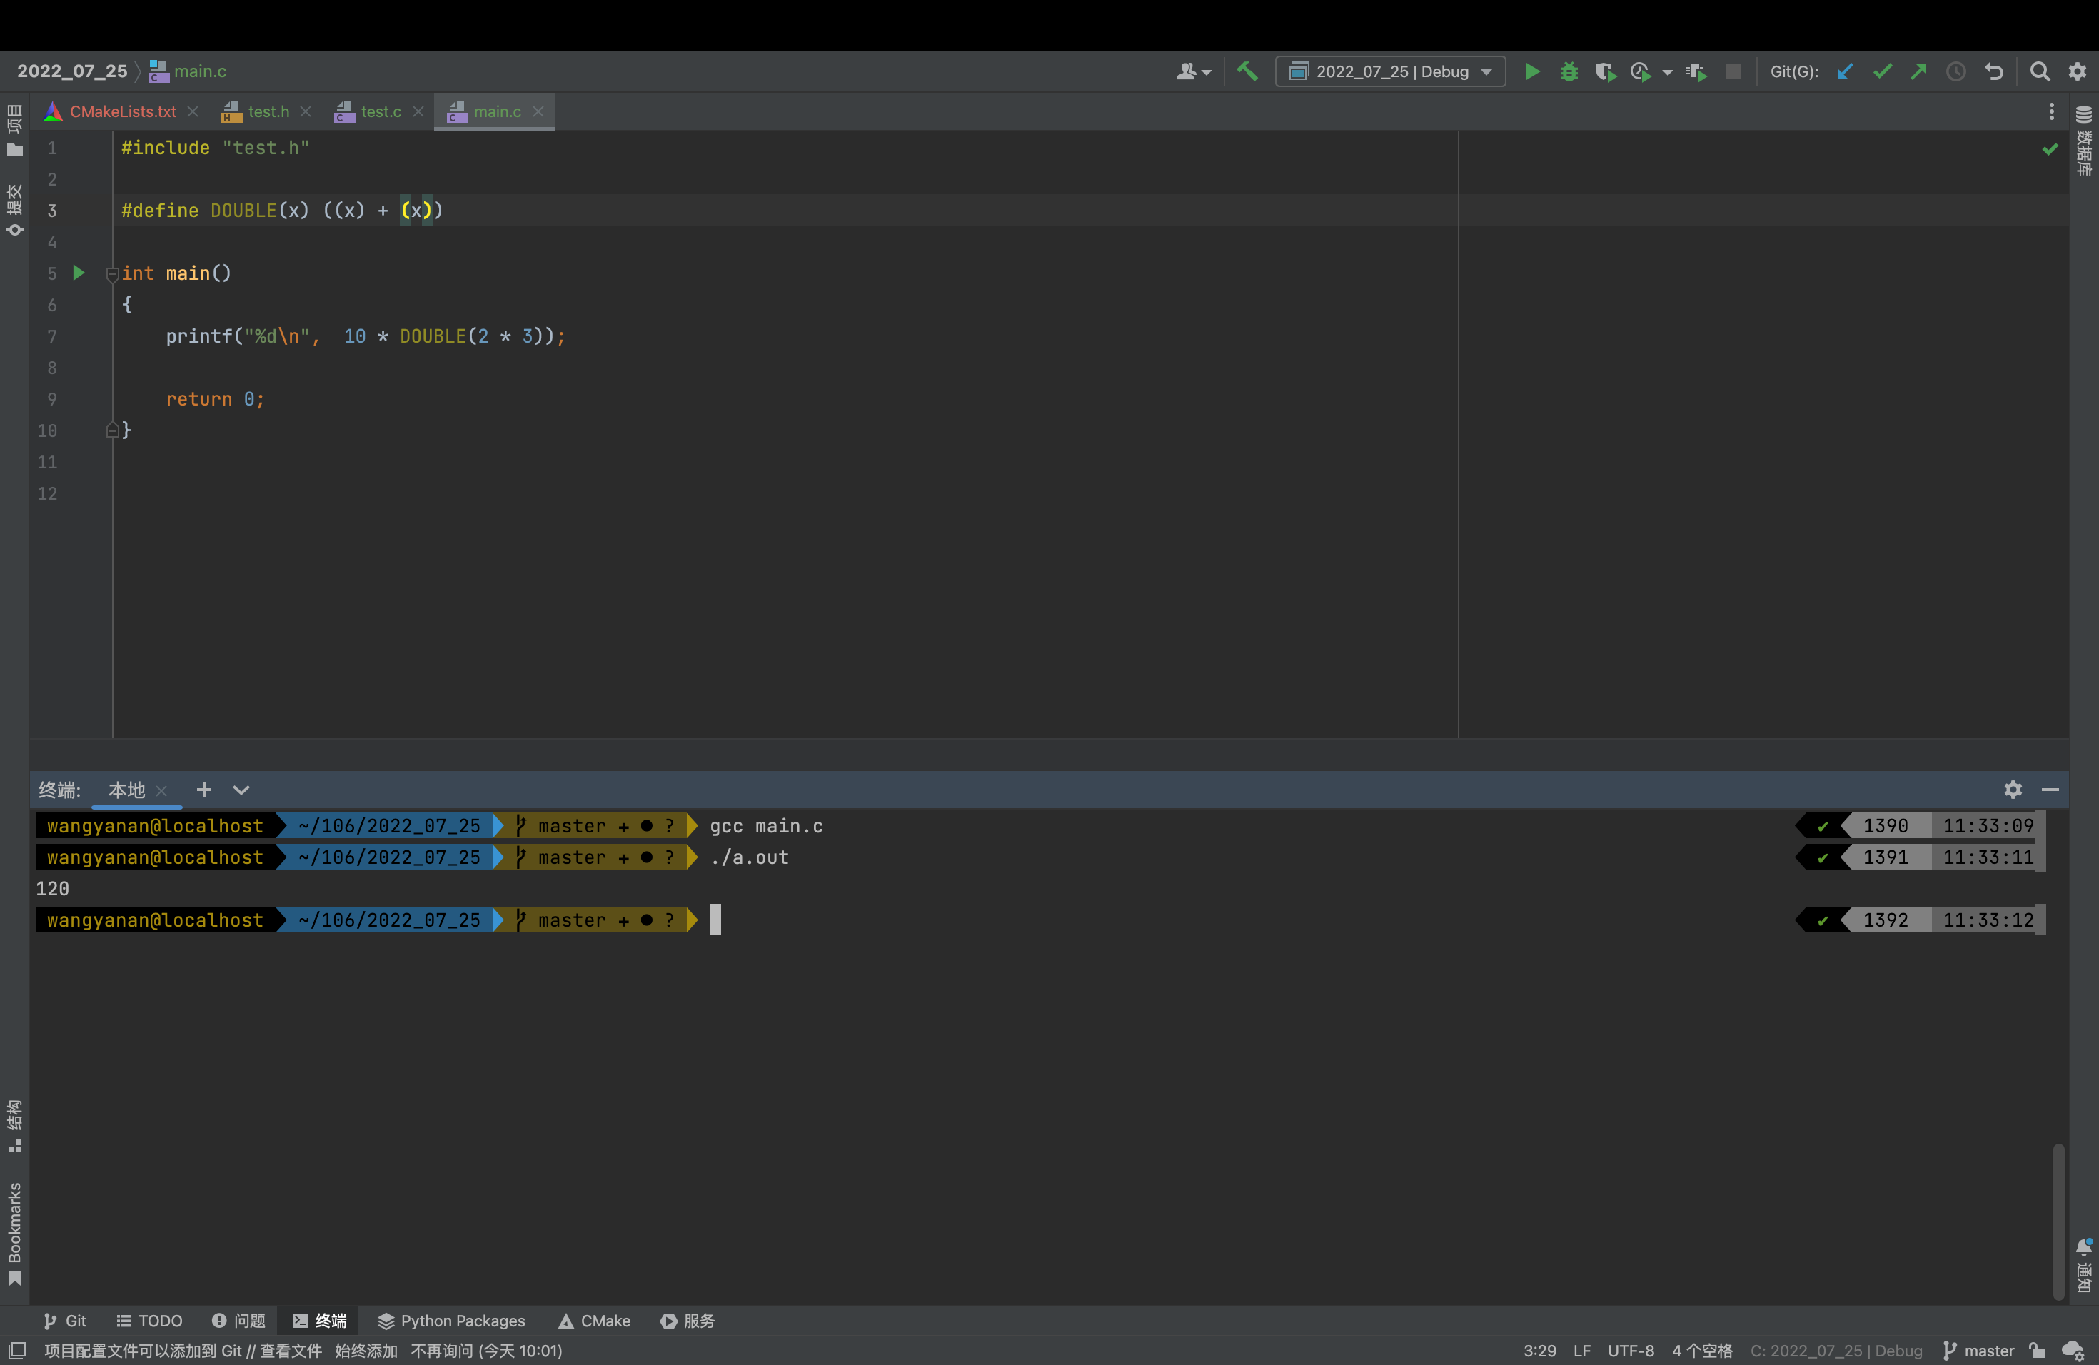The height and width of the screenshot is (1365, 2099).
Task: Expand terminal new session options chevron
Action: pos(241,790)
